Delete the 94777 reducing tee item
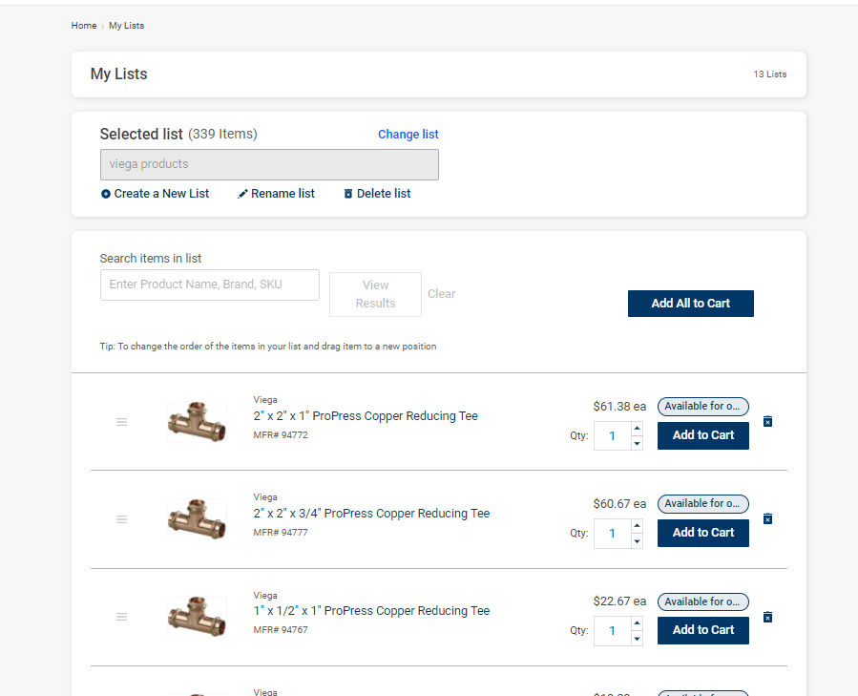 tap(767, 518)
